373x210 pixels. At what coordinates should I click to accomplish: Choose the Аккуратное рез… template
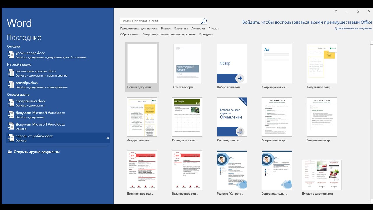[x=142, y=120]
